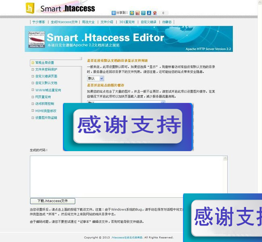Image resolution: width=262 pixels, height=242 pixels.
Task: Select the 访问权限控制 sidebar tab
Action: pyautogui.click(x=45, y=104)
